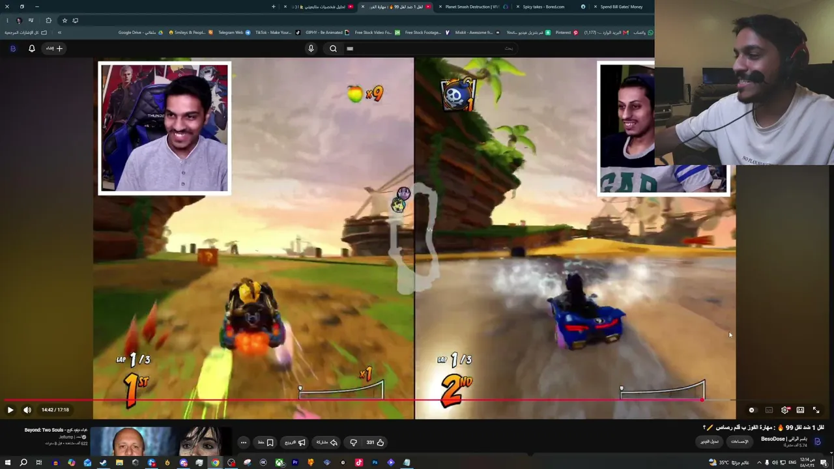Enter fullscreen mode in video player
Image resolution: width=834 pixels, height=469 pixels.
click(x=816, y=410)
